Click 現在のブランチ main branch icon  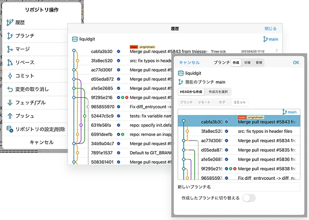coord(181,82)
